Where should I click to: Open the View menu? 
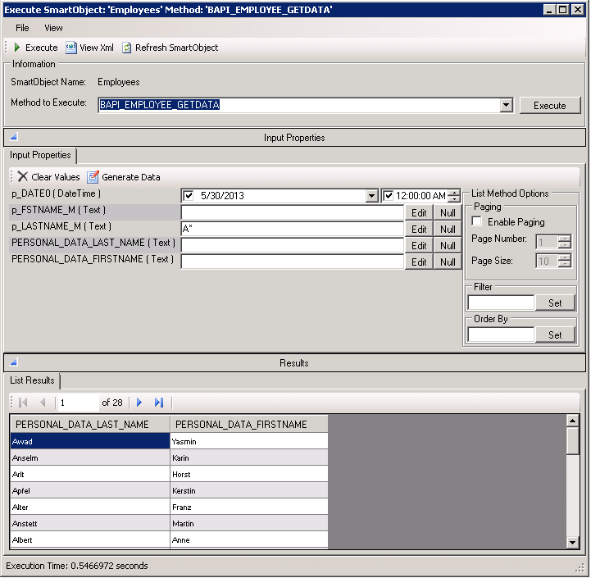click(53, 28)
